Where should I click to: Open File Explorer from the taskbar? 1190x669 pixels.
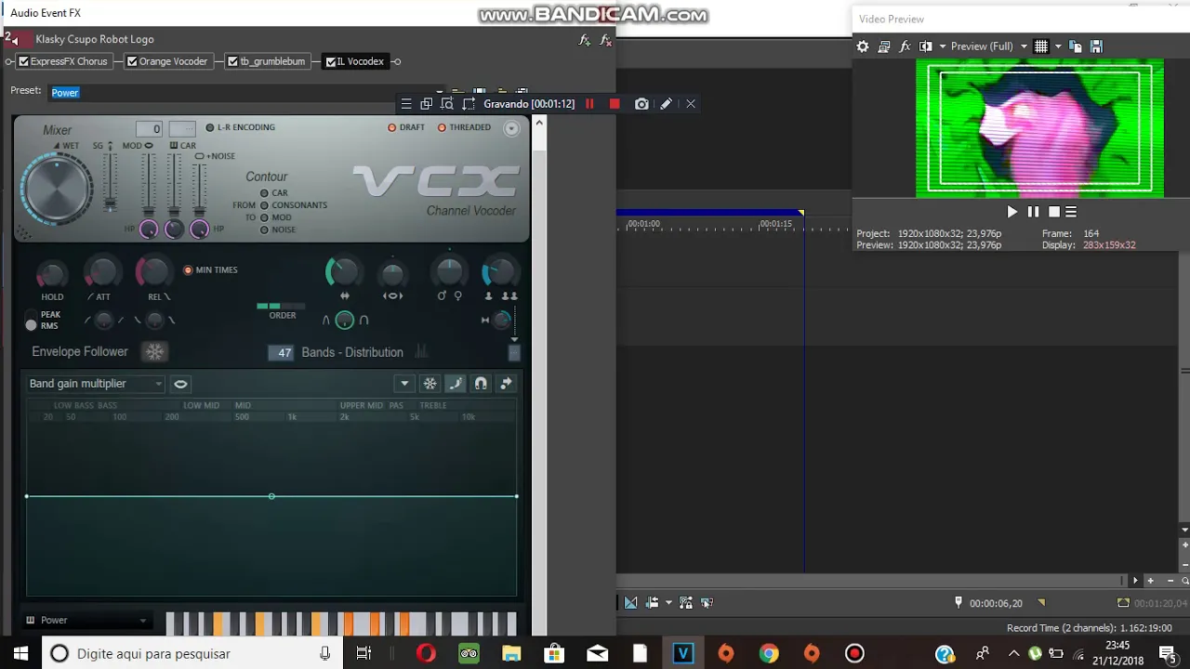(x=511, y=653)
